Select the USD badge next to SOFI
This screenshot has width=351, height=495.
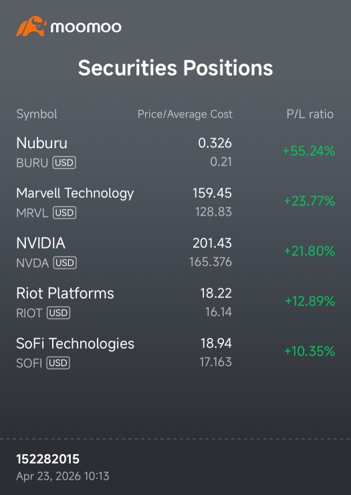click(58, 363)
